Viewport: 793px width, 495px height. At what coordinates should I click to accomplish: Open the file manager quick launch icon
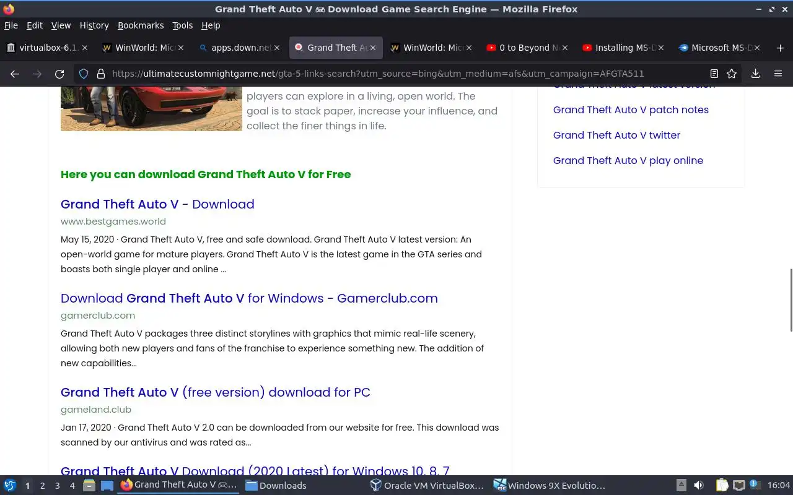pos(89,486)
